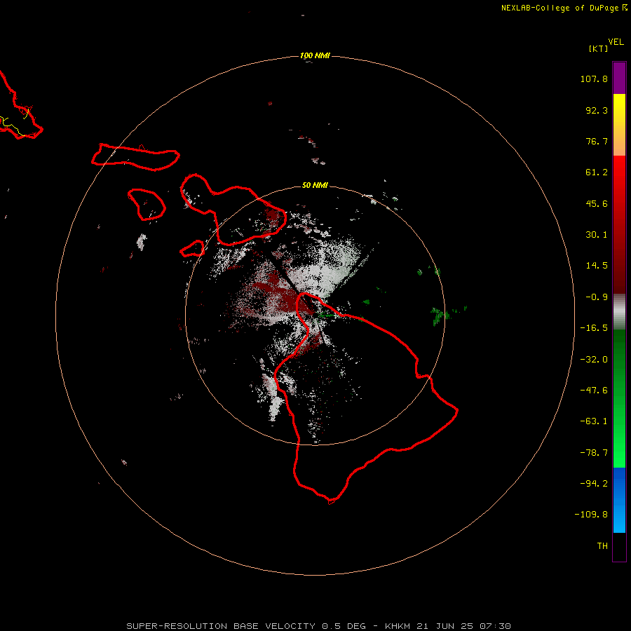Click the 45.6 velocity scale value
Screen dimensions: 631x631
(597, 203)
